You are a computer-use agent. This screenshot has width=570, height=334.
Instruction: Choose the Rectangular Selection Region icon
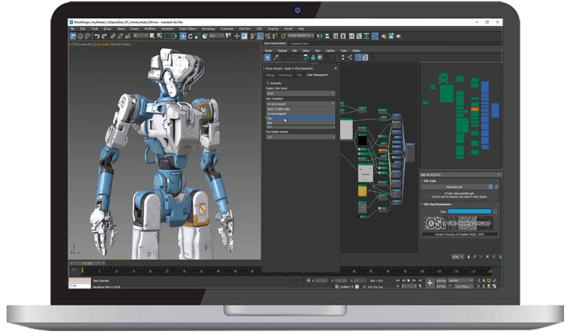pyautogui.click(x=167, y=36)
